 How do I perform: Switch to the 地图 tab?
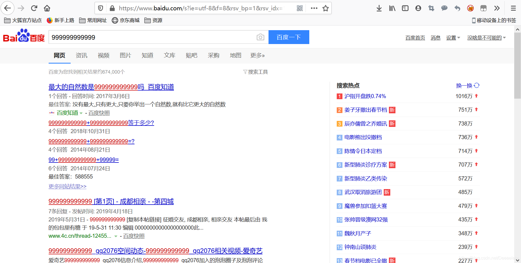[236, 55]
